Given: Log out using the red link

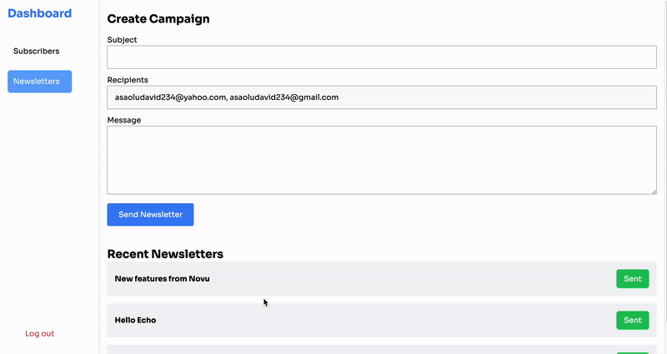Looking at the screenshot, I should (39, 333).
